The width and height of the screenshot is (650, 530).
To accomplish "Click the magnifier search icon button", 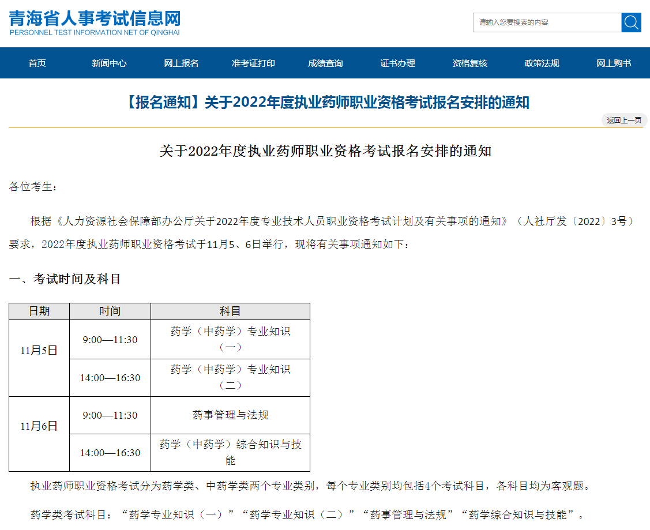I will point(631,22).
